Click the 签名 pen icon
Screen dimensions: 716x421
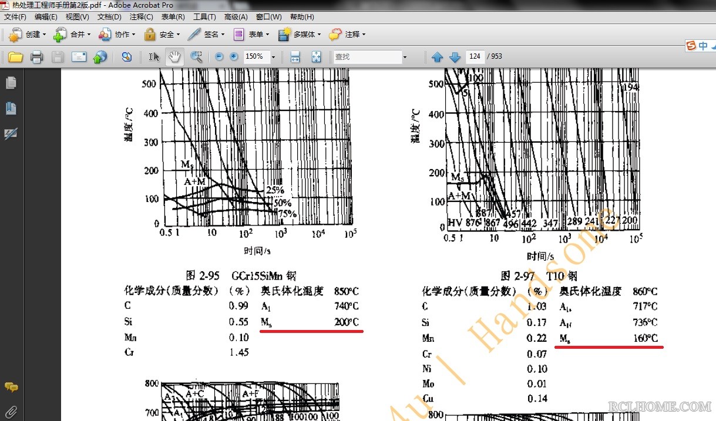pos(194,35)
